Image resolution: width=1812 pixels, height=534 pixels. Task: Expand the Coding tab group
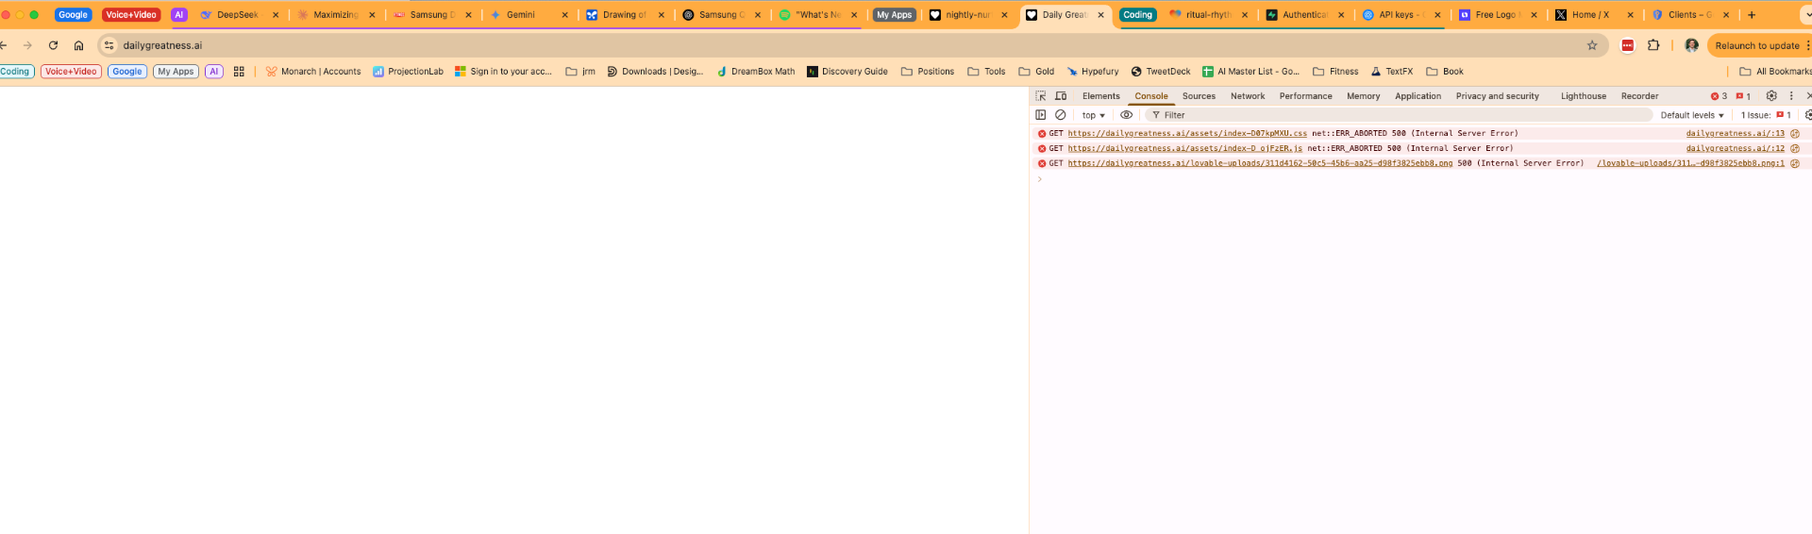[x=1137, y=15]
